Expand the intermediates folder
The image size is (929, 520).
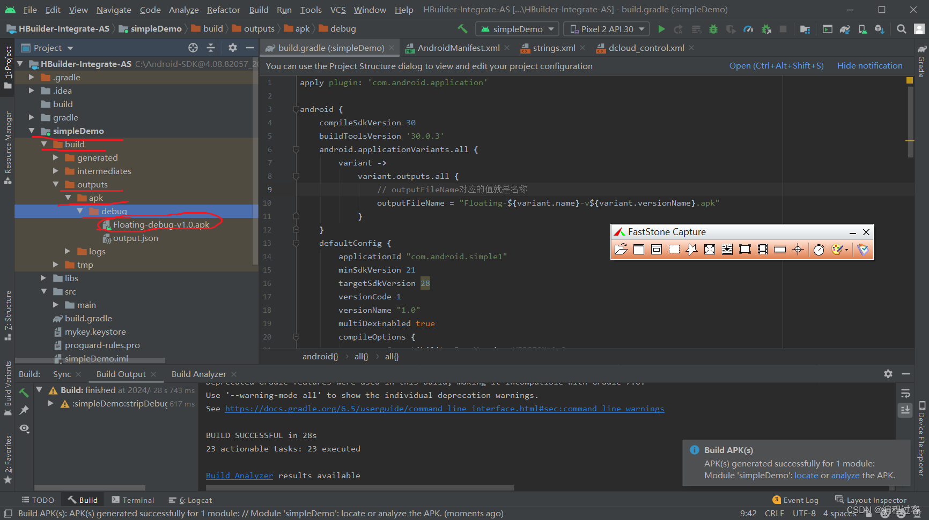tap(56, 171)
